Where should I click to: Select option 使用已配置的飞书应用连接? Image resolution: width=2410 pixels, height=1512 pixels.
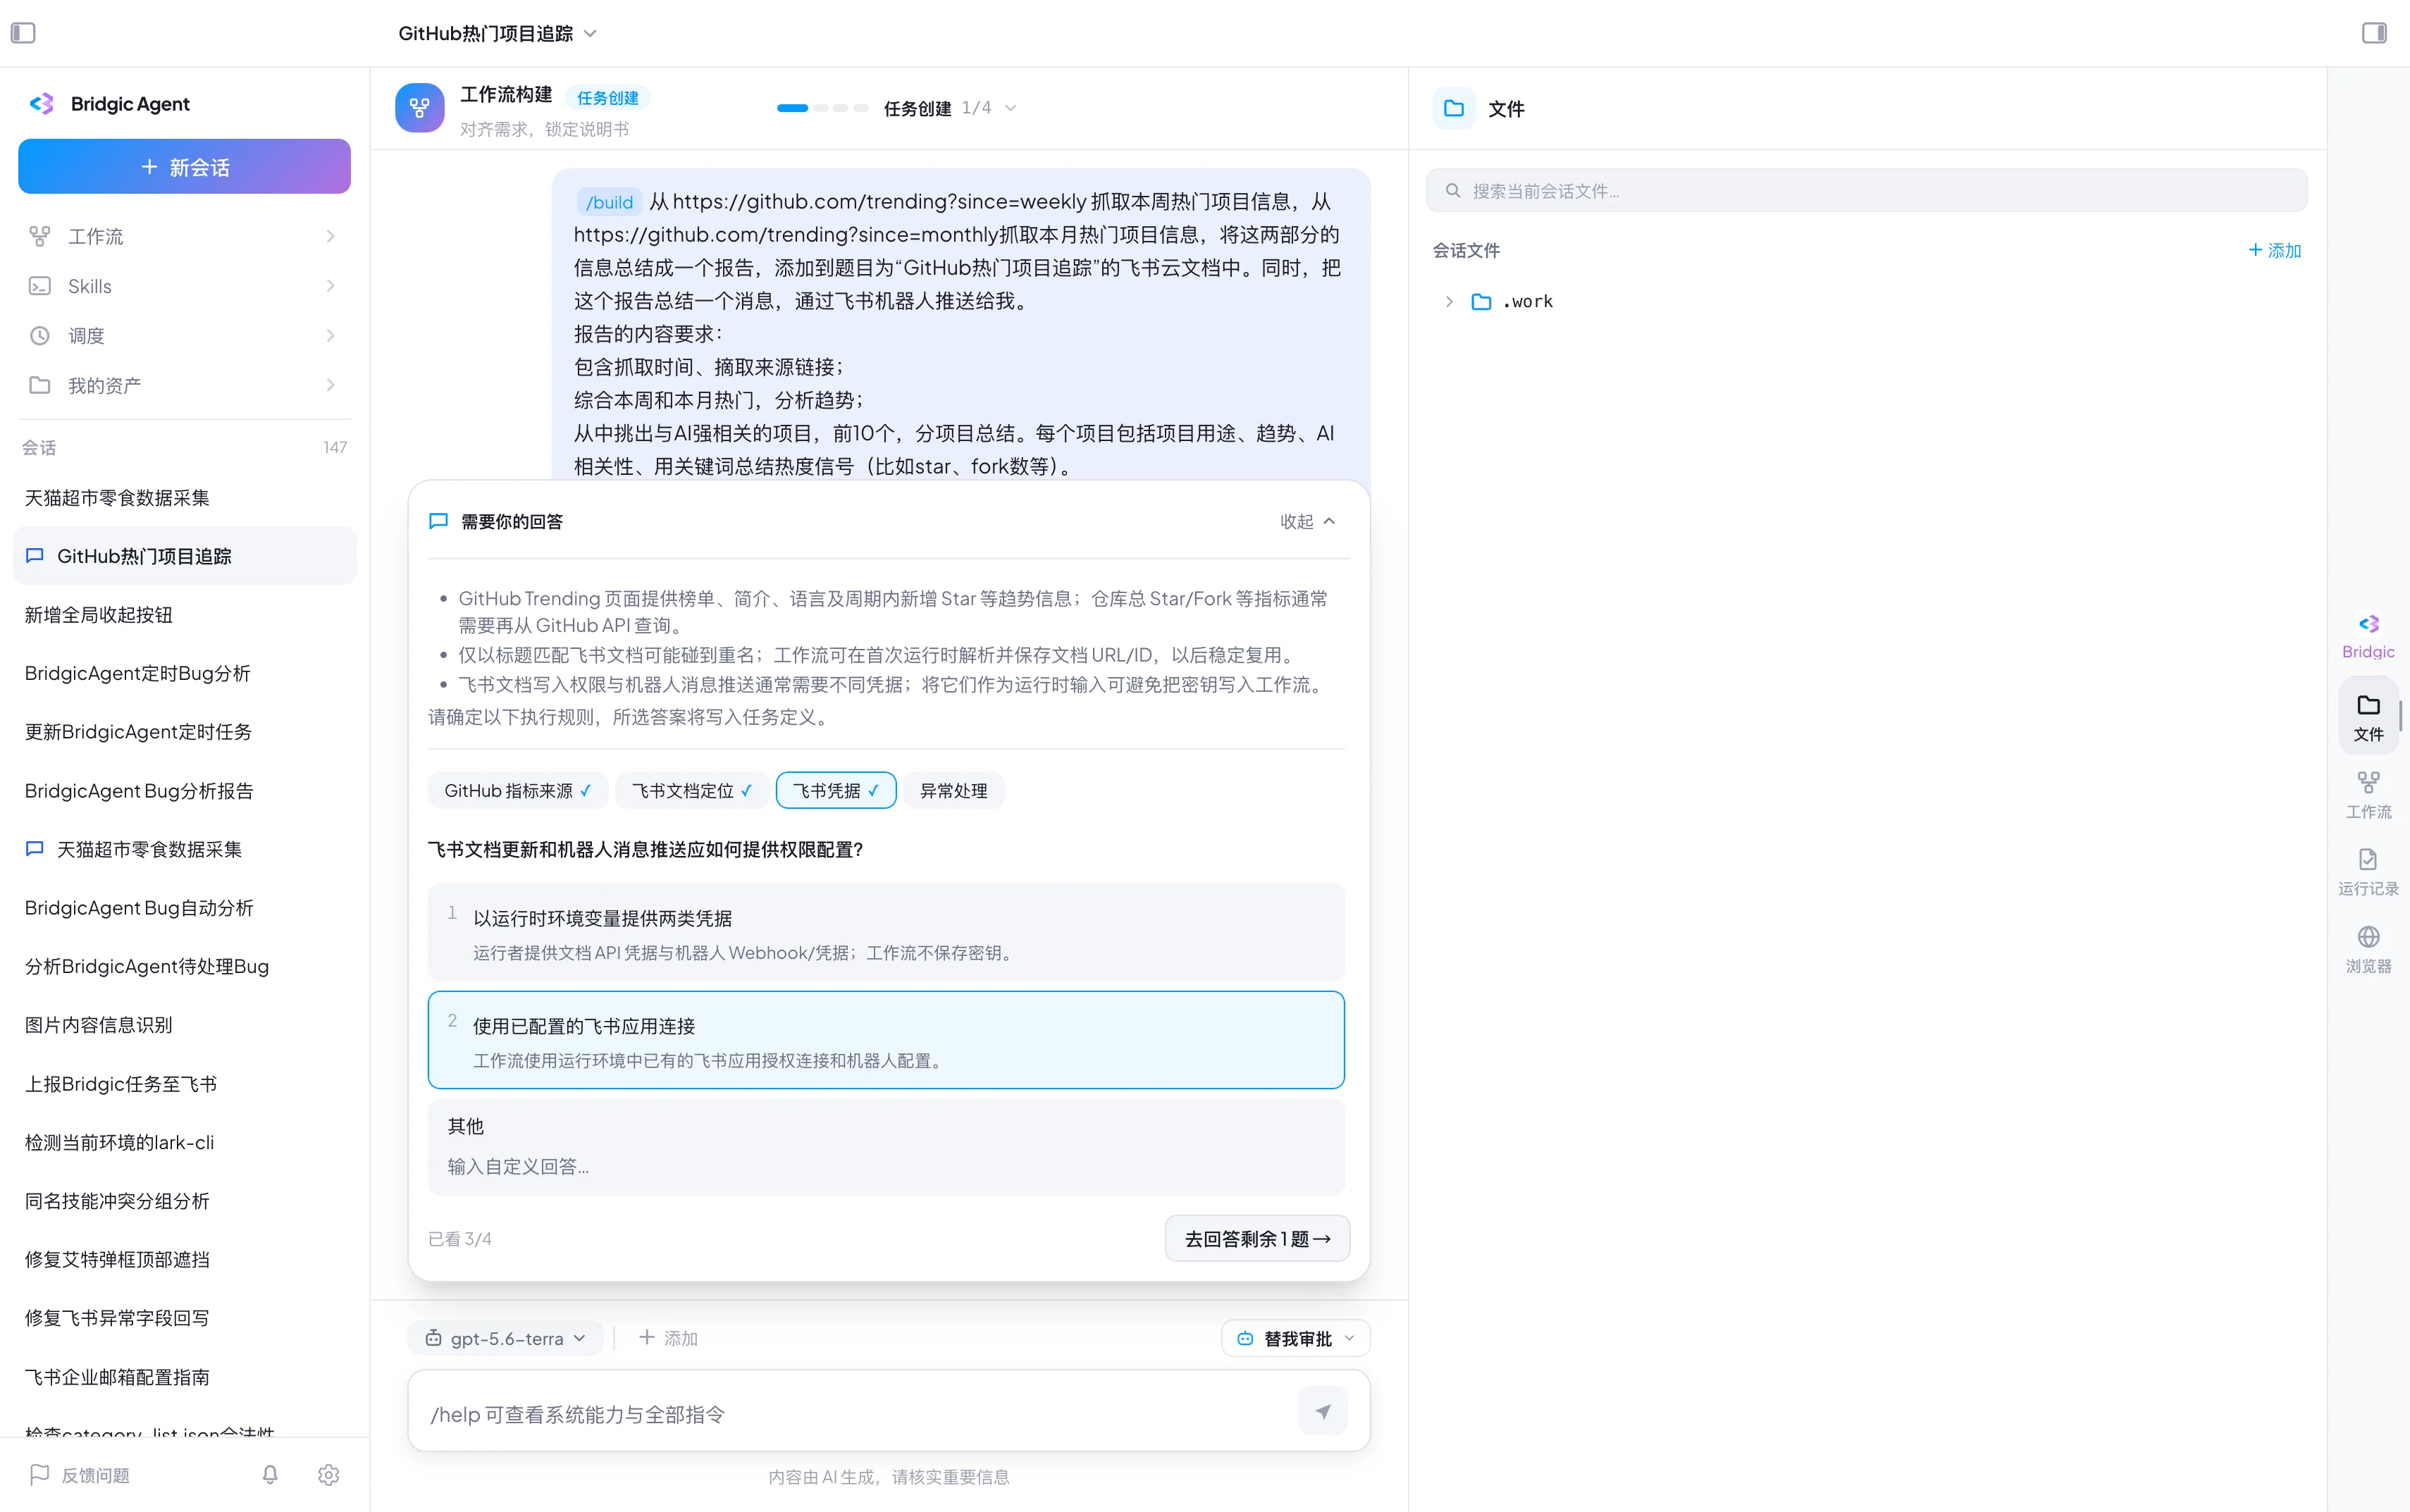pyautogui.click(x=885, y=1039)
